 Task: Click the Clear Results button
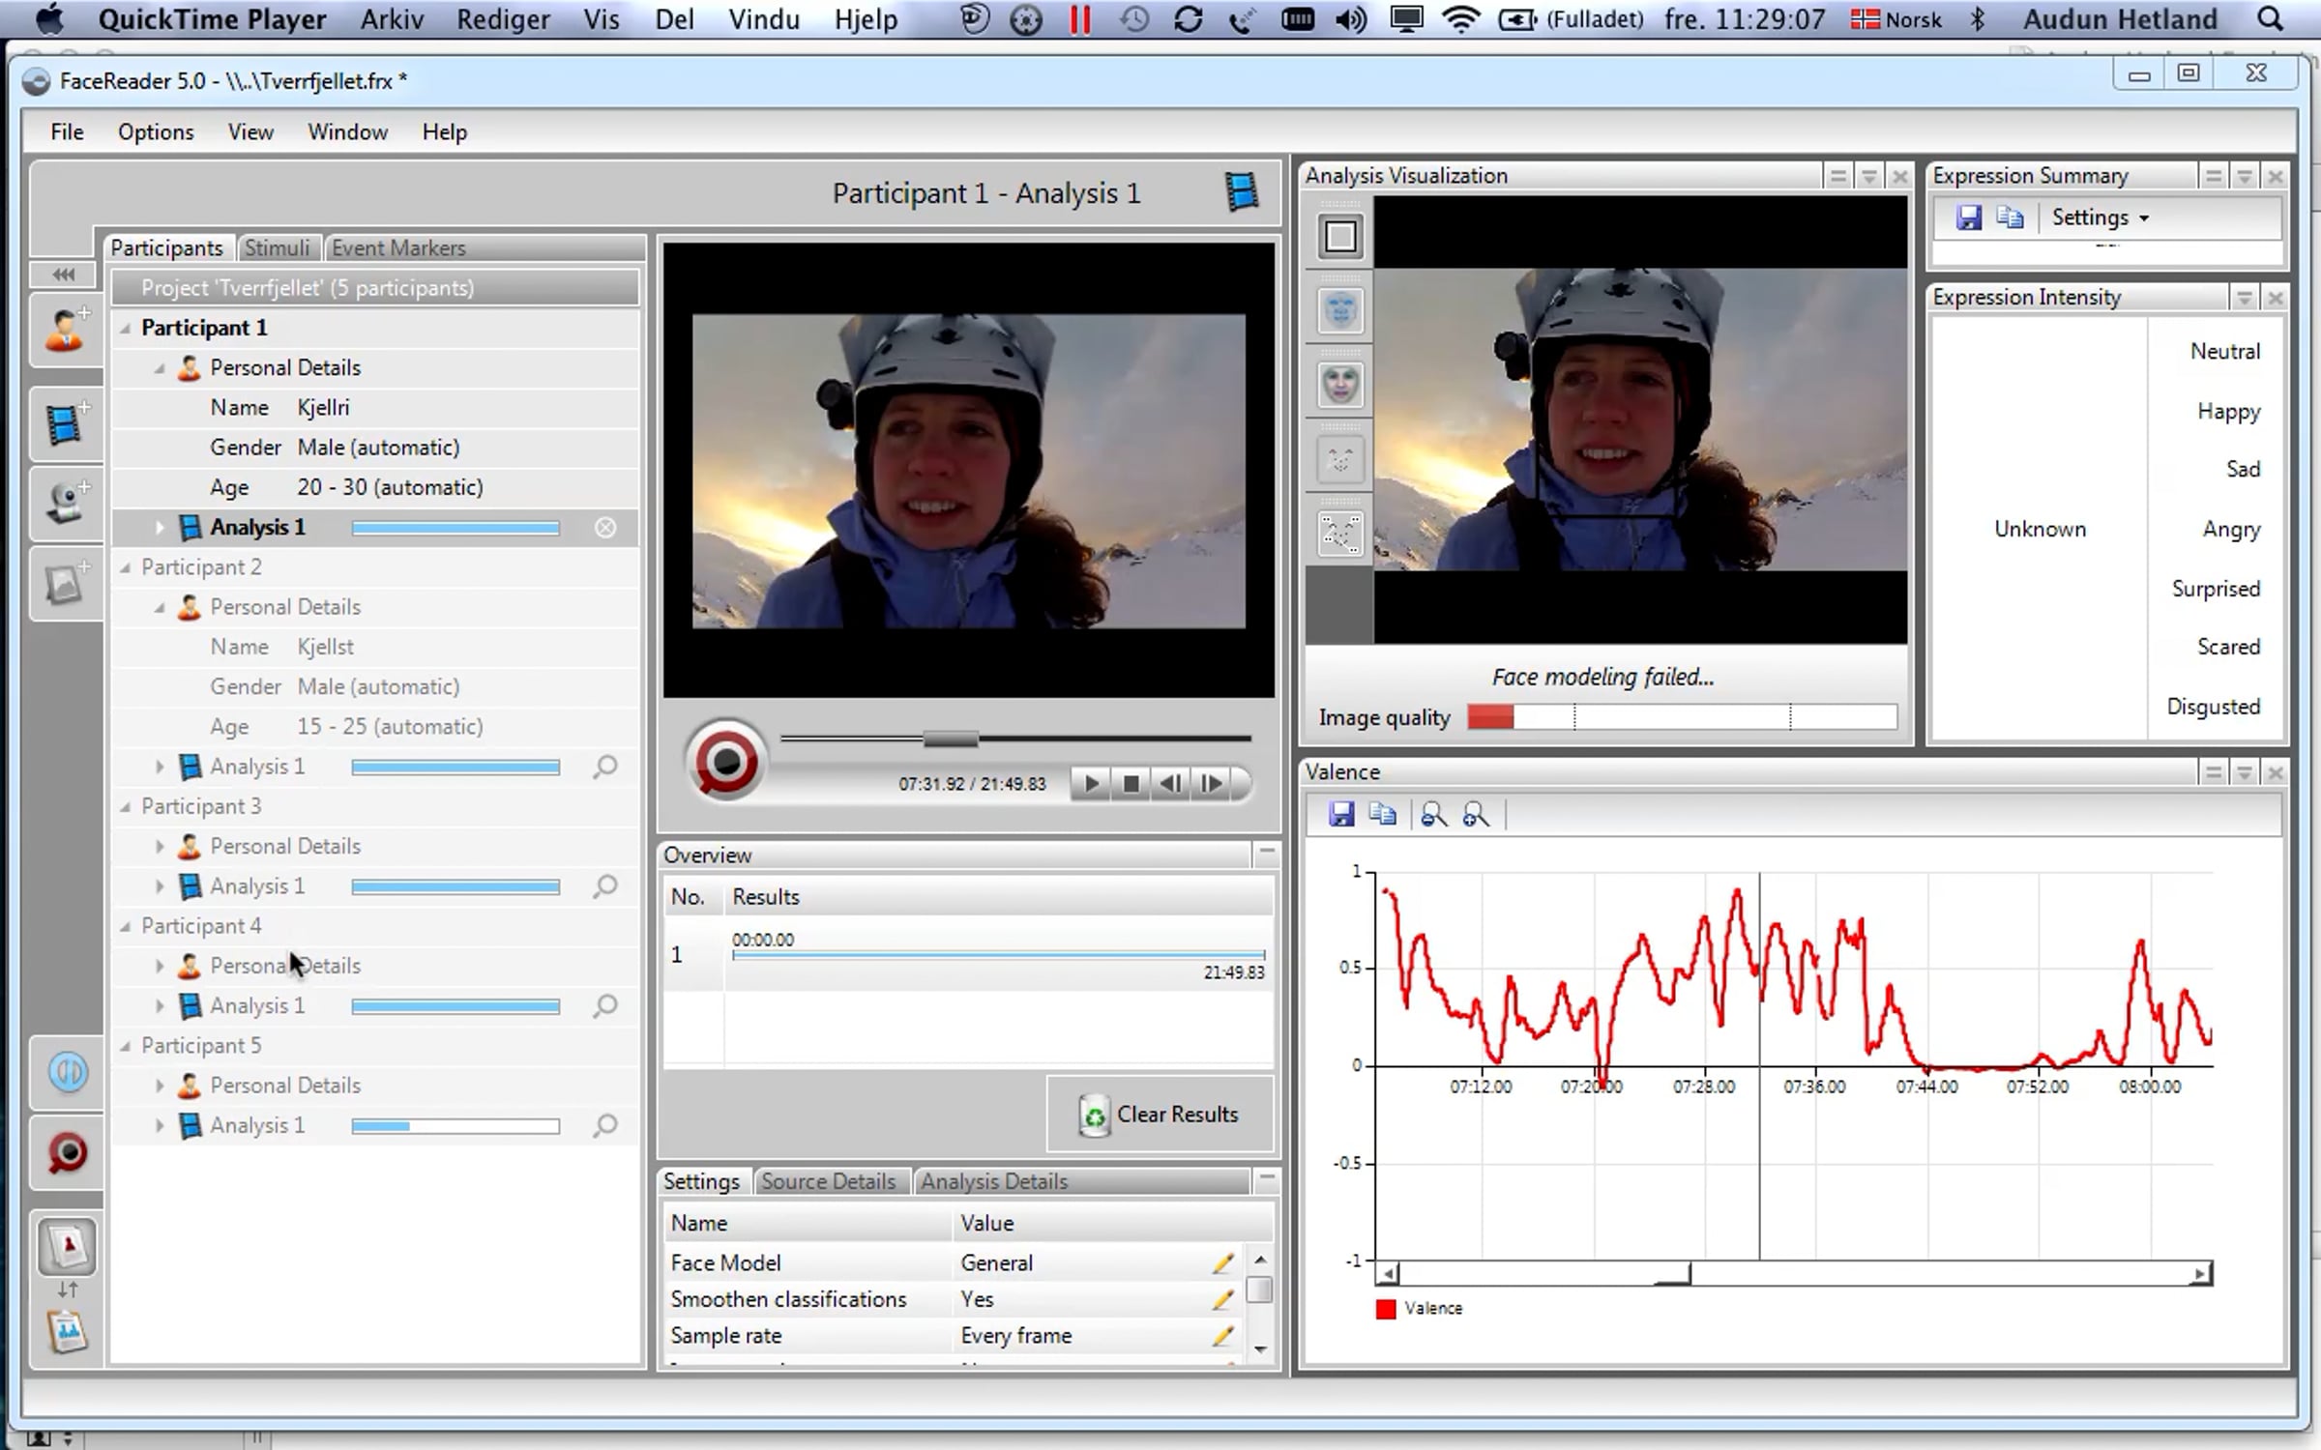(1160, 1115)
